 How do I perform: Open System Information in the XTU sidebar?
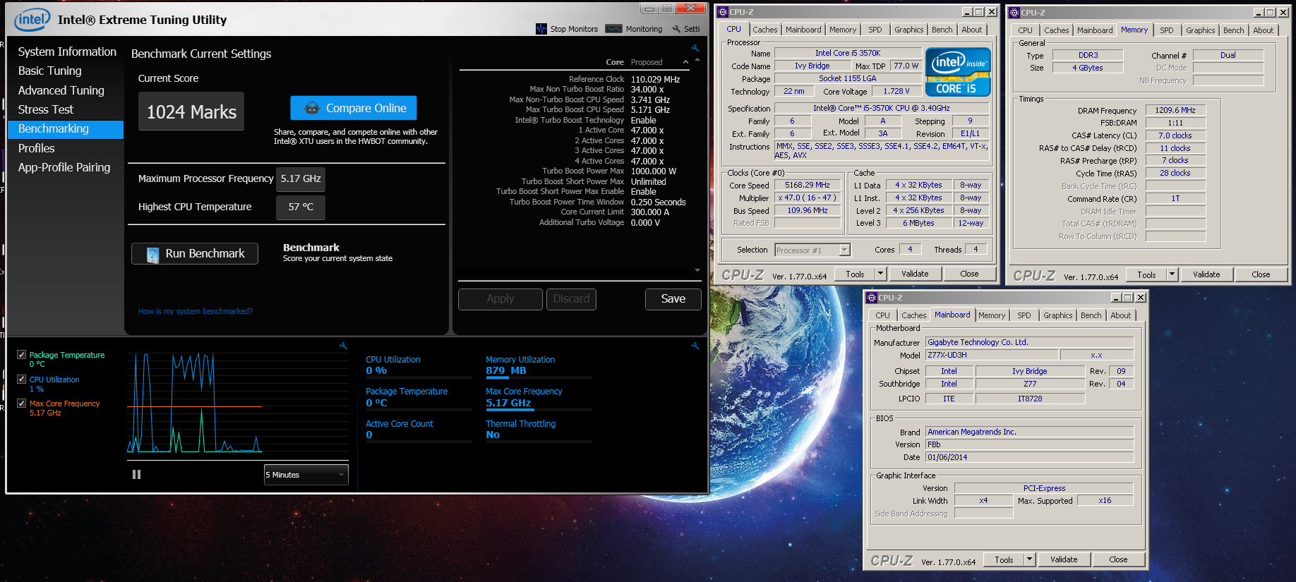point(67,51)
